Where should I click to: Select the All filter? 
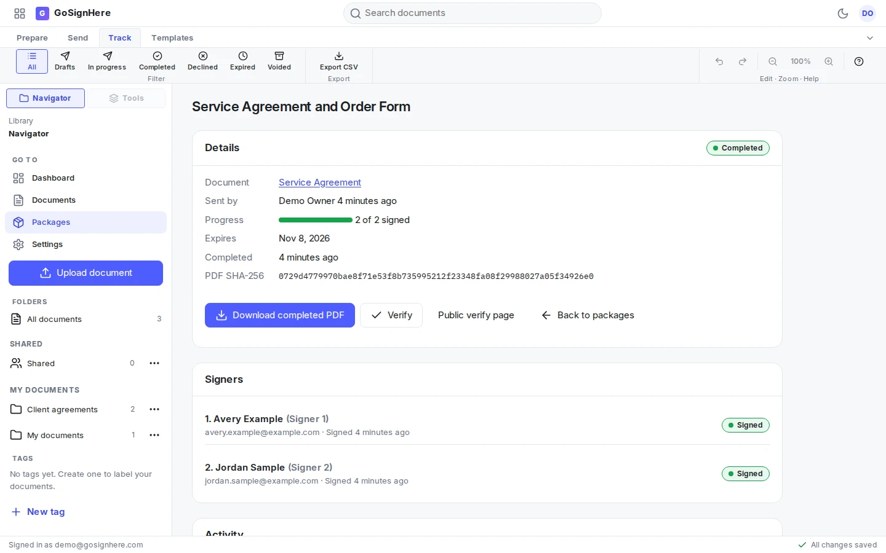(32, 61)
